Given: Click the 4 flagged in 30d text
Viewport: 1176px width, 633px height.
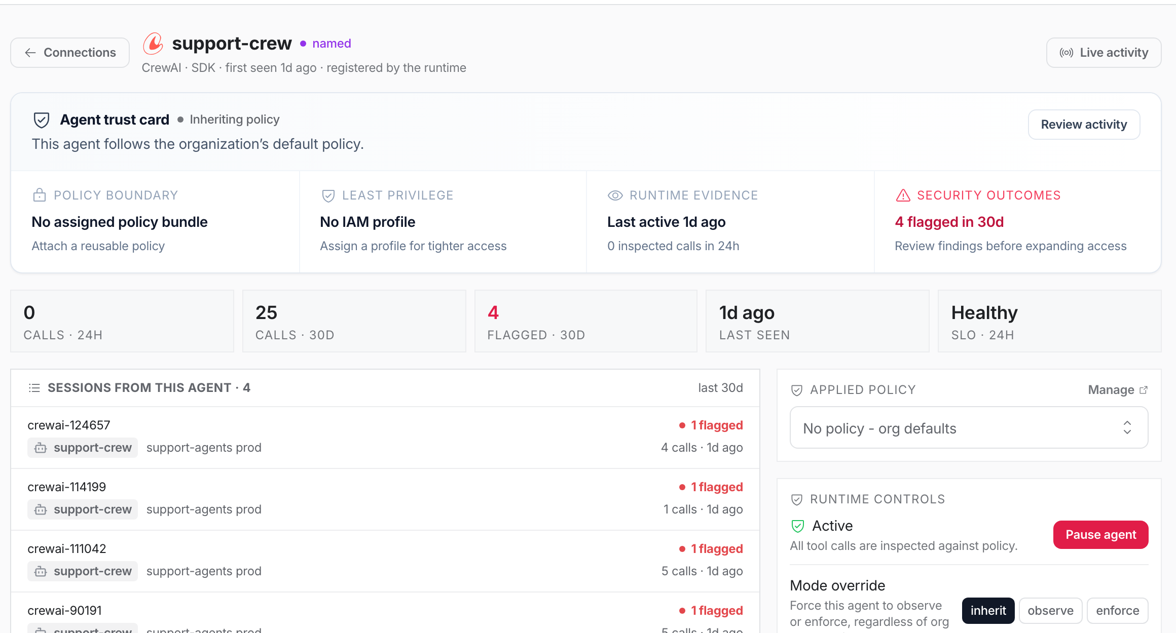Looking at the screenshot, I should coord(949,222).
